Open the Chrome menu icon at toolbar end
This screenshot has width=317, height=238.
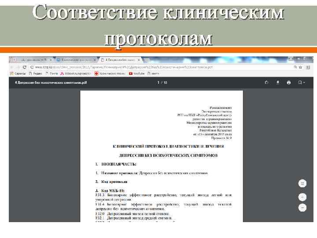click(308, 67)
